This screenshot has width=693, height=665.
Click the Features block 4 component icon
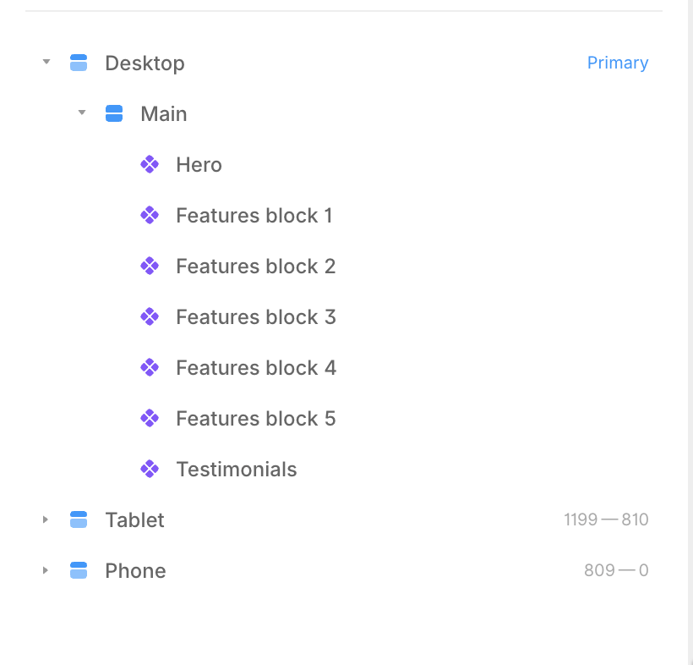click(x=150, y=367)
